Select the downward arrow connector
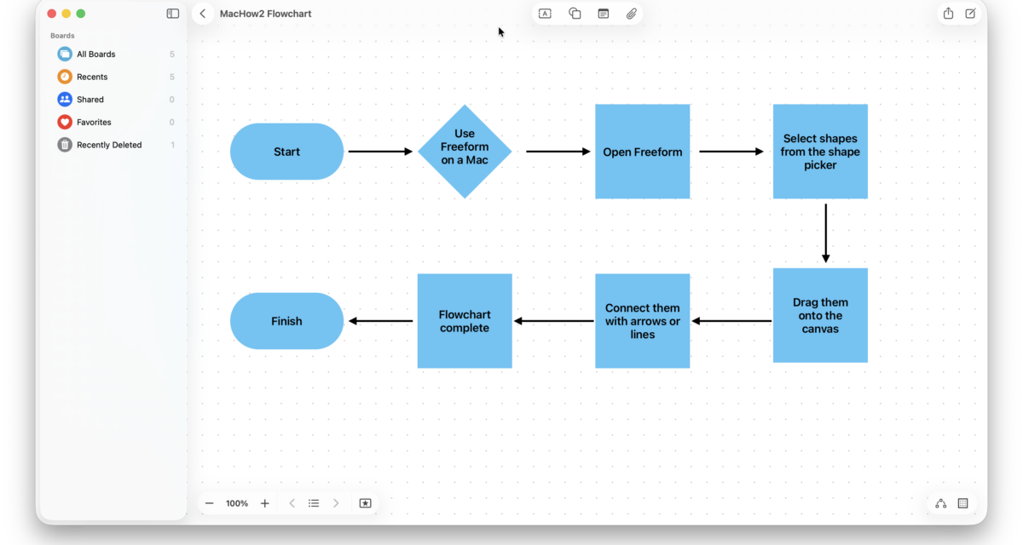1023x545 pixels. [825, 233]
